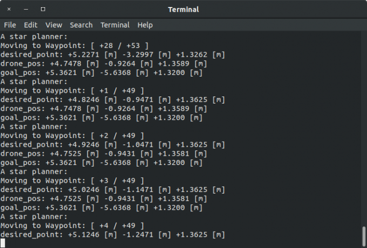Click the 'Moving to Waypoint: [ +4 / +49 ]' line
Viewport: 367px width, 248px height.
[x=72, y=225]
